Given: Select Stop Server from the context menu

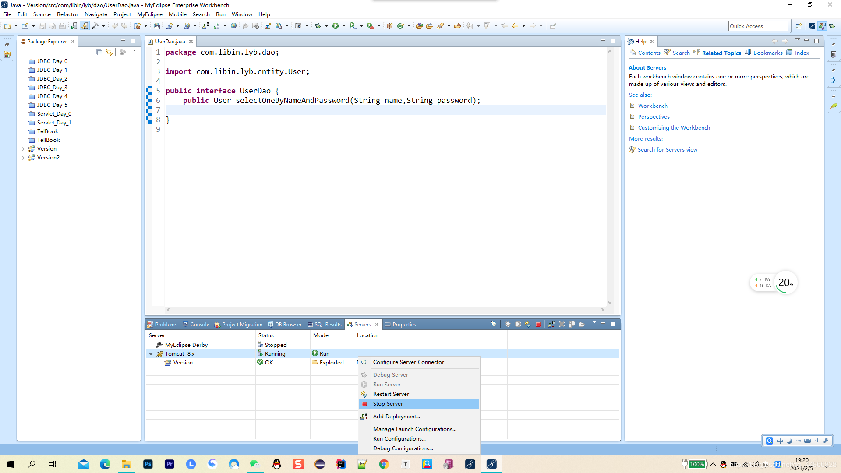Looking at the screenshot, I should tap(388, 404).
